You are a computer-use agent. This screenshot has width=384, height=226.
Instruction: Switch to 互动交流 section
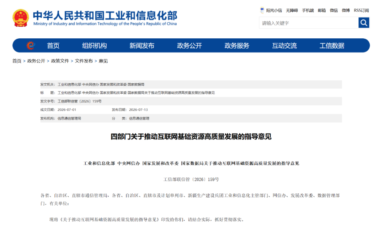(284, 46)
